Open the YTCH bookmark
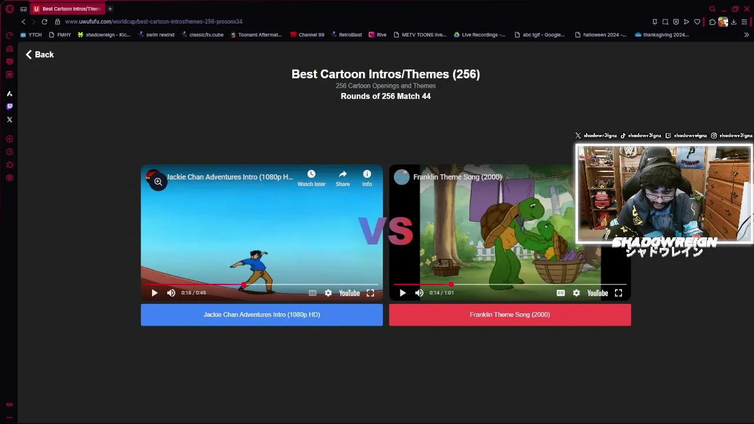754x424 pixels. (x=31, y=35)
